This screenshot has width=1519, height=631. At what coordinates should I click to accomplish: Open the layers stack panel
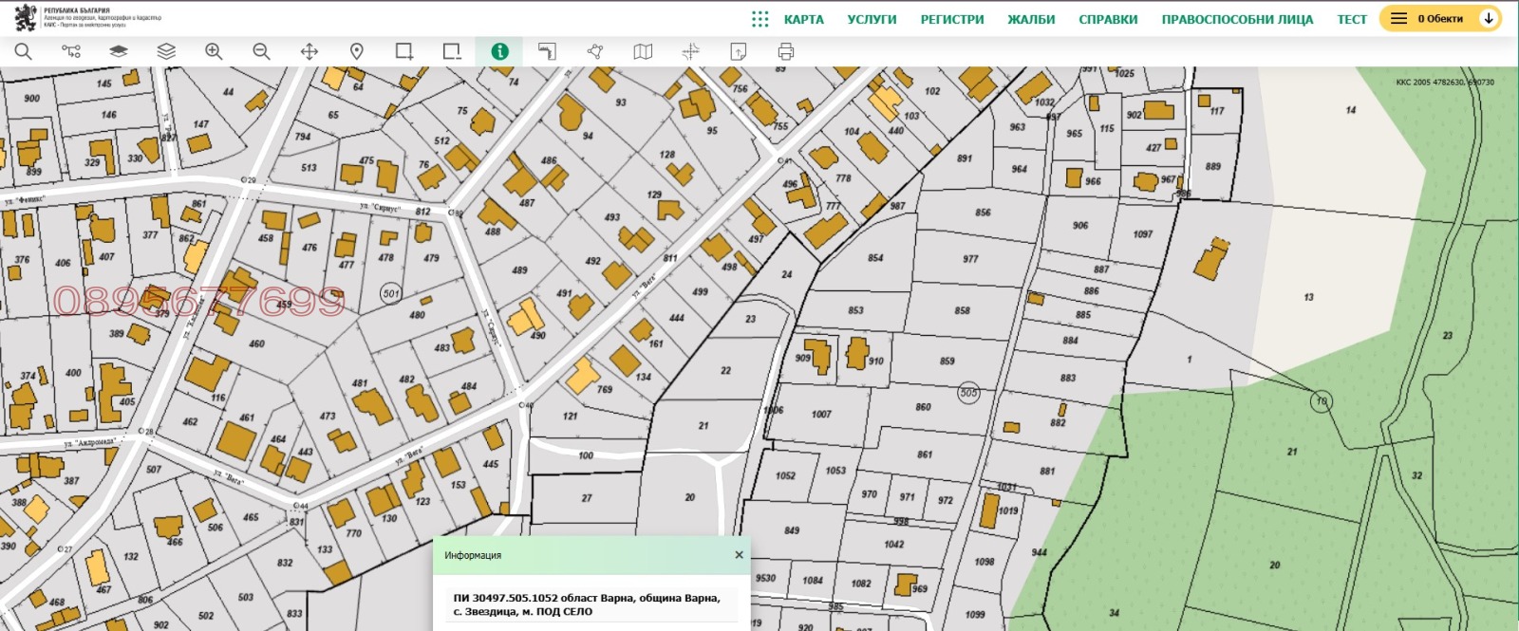click(x=166, y=52)
